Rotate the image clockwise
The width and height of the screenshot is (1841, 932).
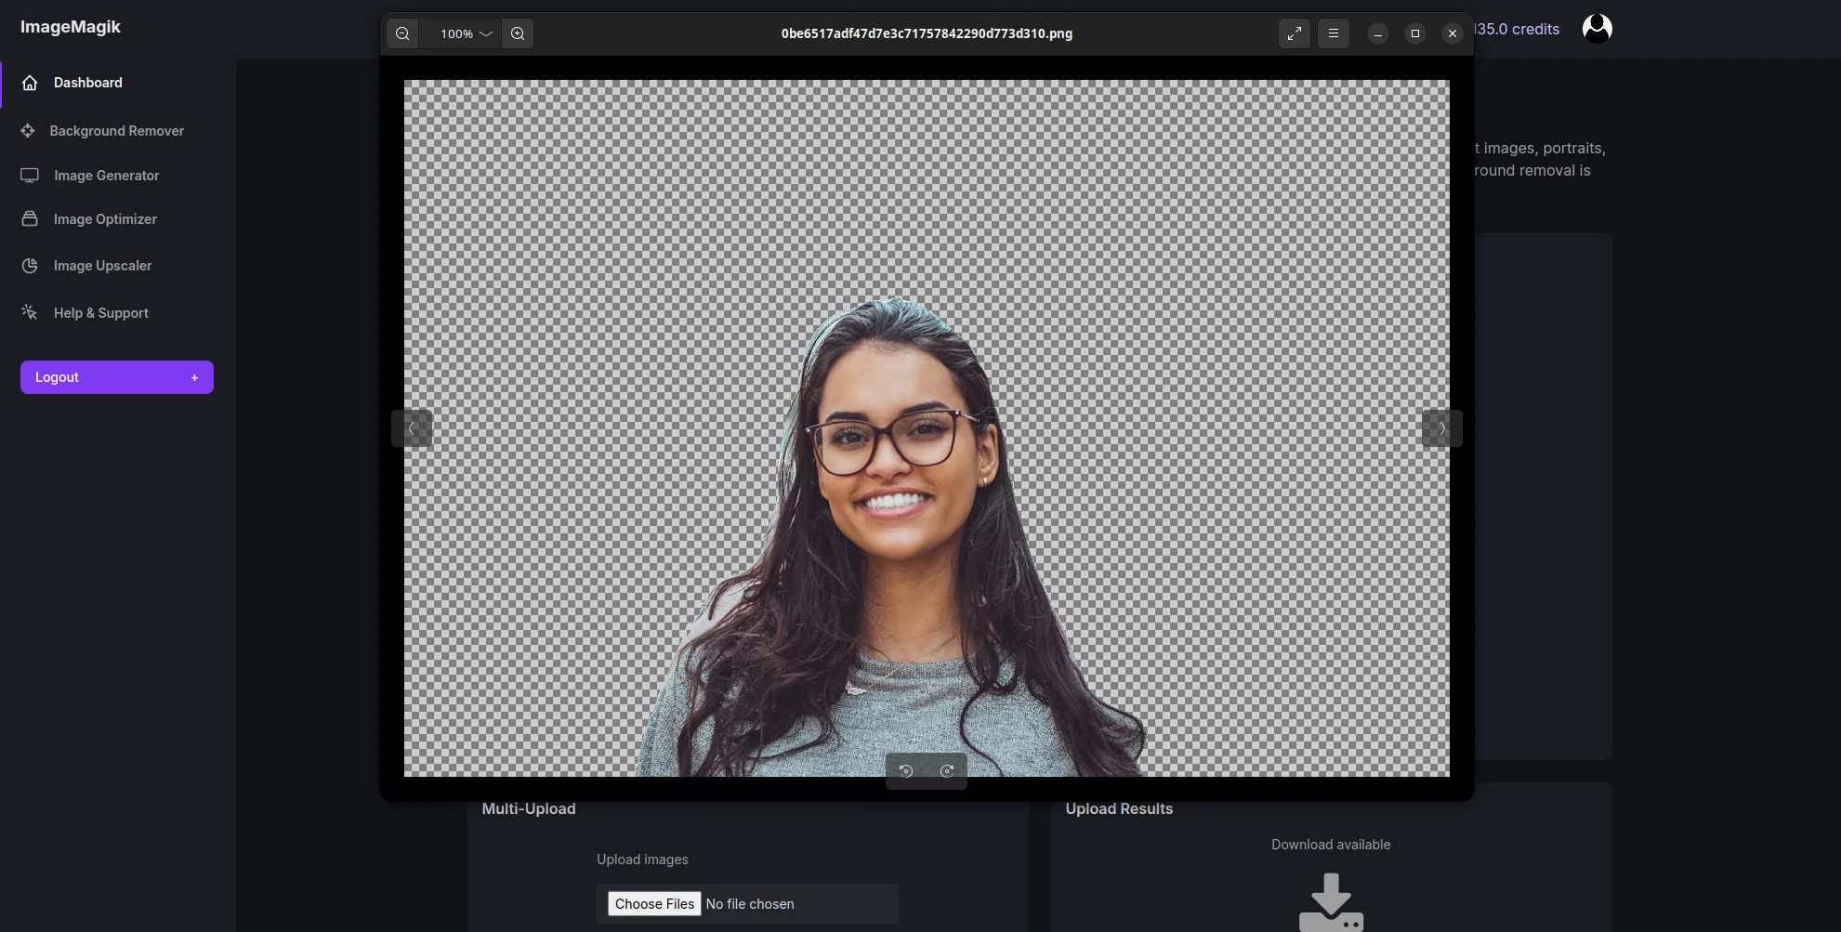point(947,770)
